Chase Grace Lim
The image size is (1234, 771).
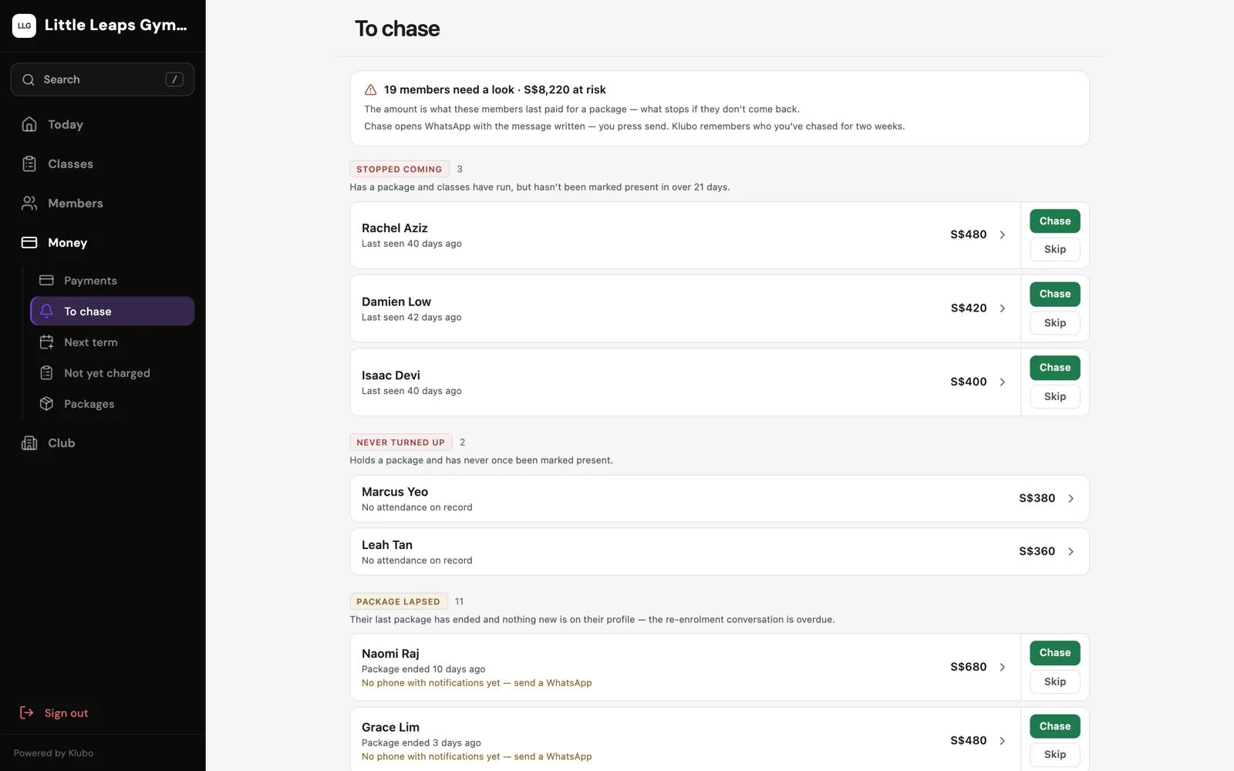point(1055,726)
